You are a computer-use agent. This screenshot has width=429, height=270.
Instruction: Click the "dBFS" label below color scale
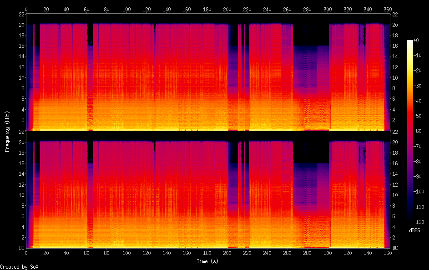(x=414, y=230)
